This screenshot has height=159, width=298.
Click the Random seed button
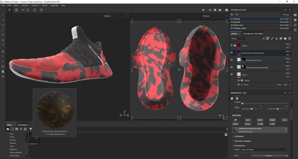(x=268, y=155)
